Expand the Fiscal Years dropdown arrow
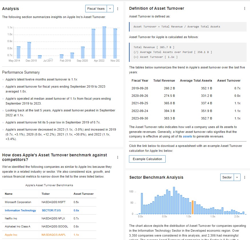 click(x=110, y=9)
